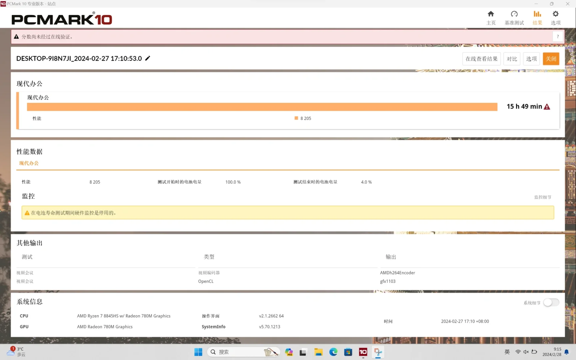Image resolution: width=576 pixels, height=360 pixels.
Task: Open the Snipping Tool taskbar icon
Action: tap(378, 352)
